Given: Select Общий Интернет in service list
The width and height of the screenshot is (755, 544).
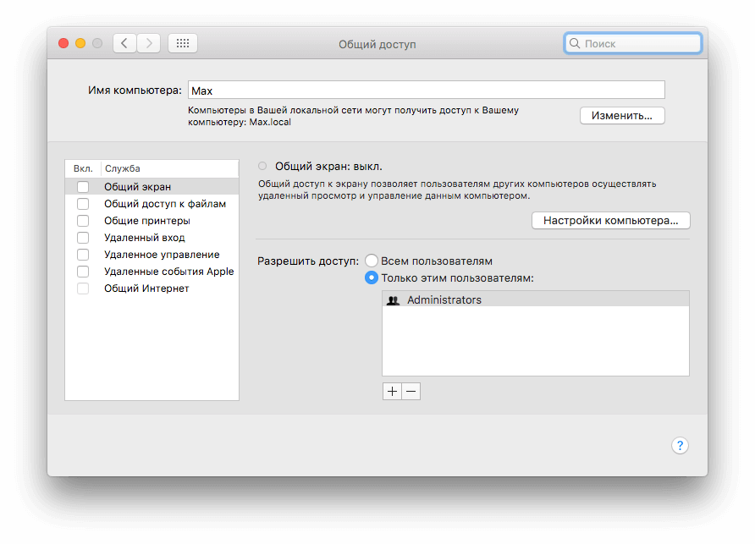Looking at the screenshot, I should [146, 288].
